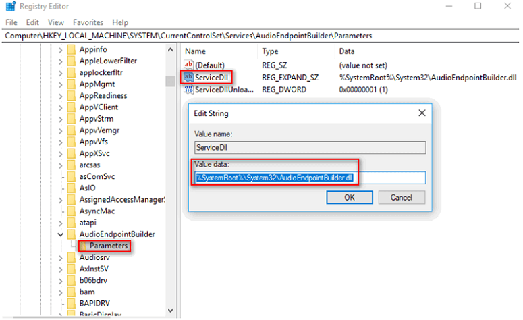
Task: Click the (value not set) data cell
Action: [363, 65]
